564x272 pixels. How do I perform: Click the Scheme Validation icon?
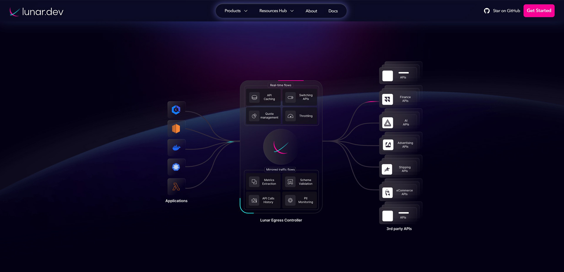tap(290, 182)
